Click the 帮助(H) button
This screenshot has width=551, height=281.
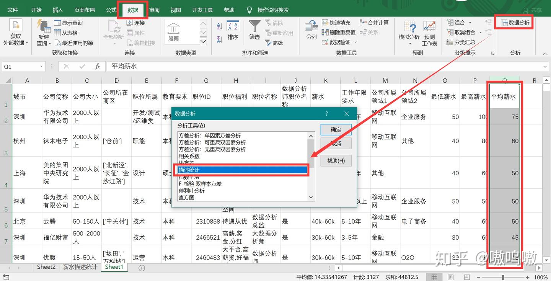(x=336, y=160)
